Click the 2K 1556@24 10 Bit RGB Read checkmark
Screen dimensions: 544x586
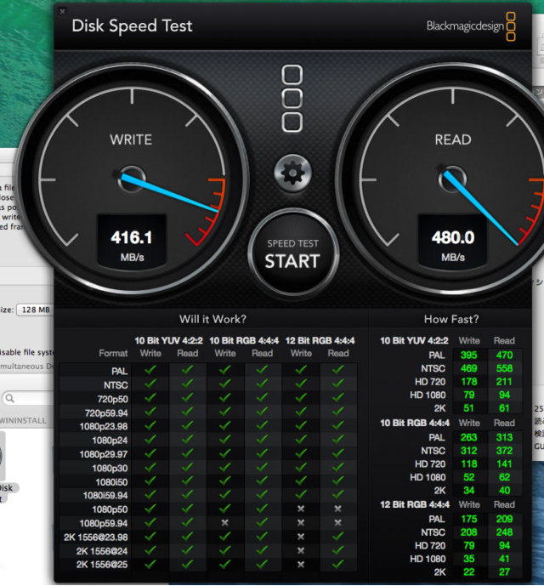pos(262,550)
